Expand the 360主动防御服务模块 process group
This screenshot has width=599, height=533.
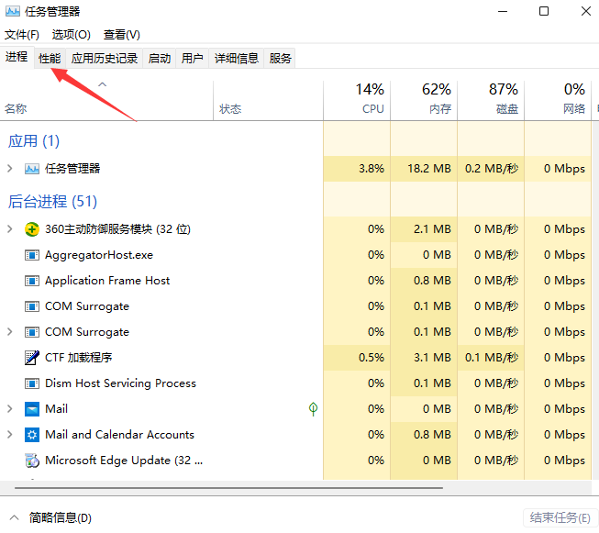tap(10, 229)
